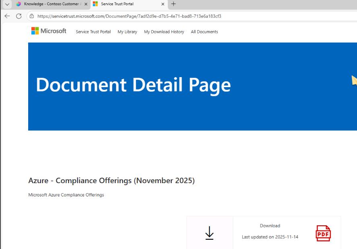Click the Microsoft logo
357x249 pixels.
point(49,31)
